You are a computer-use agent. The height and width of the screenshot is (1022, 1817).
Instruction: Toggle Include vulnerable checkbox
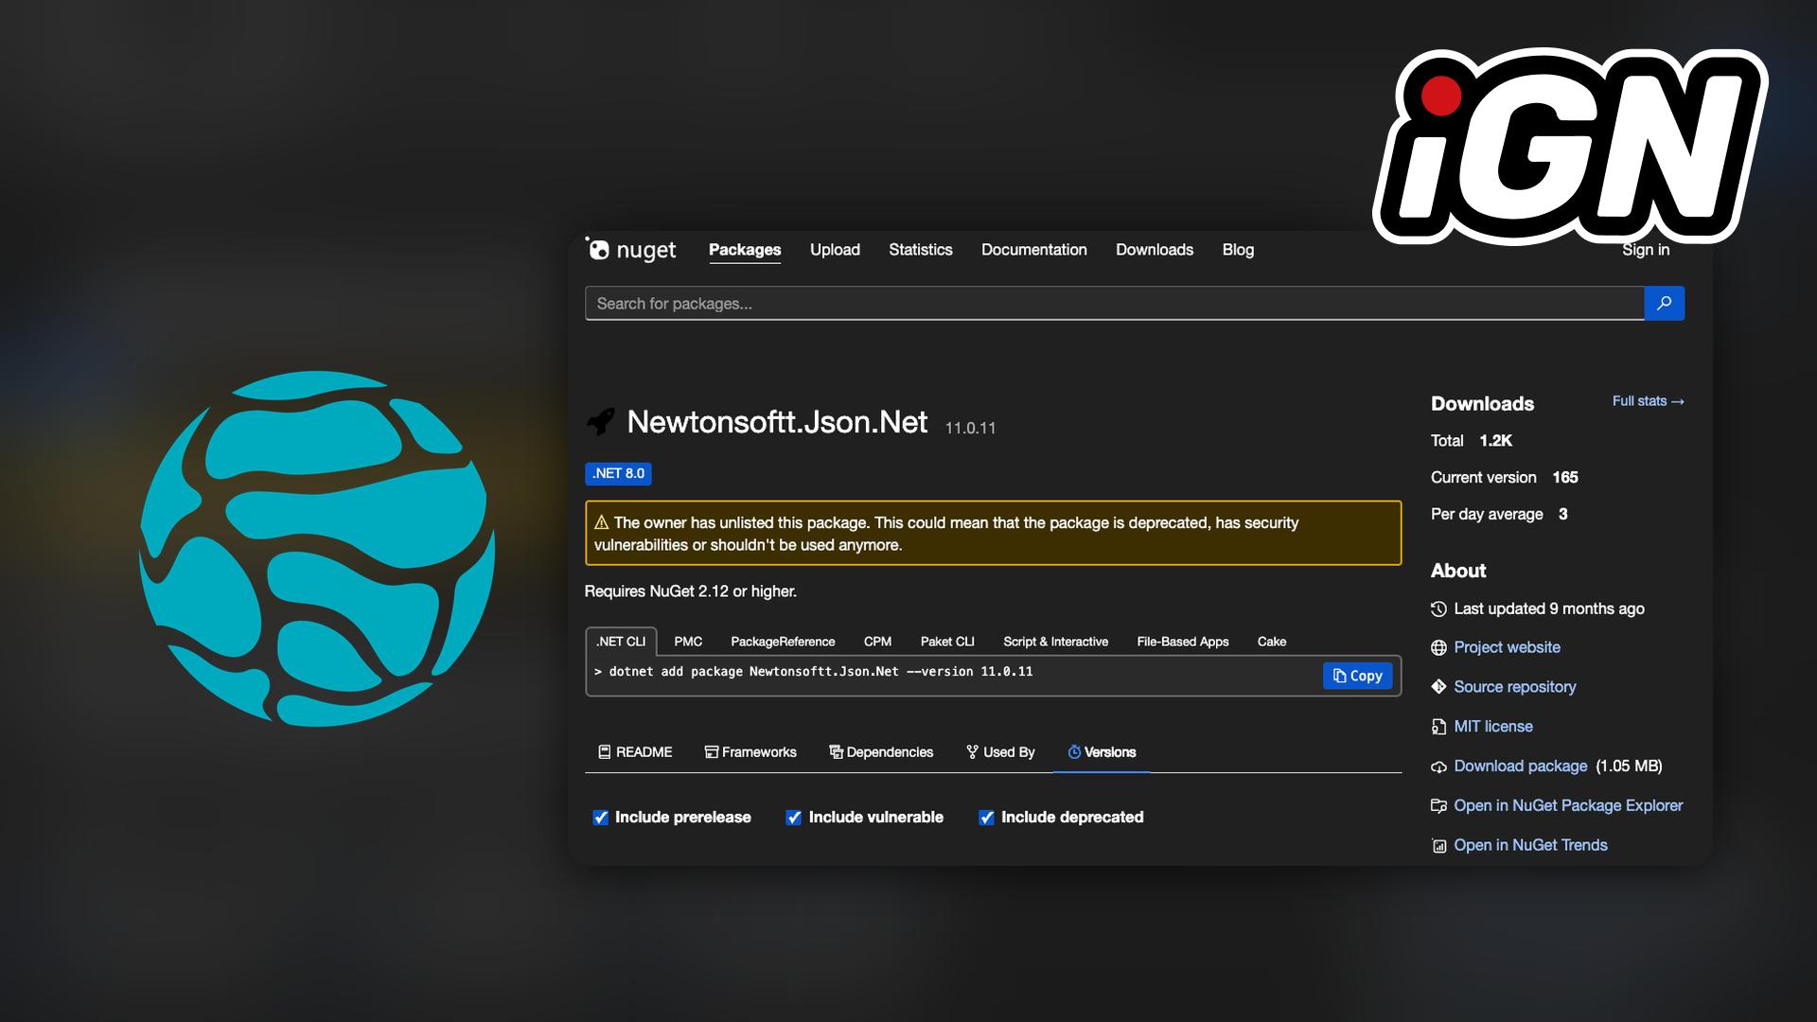[x=793, y=818]
